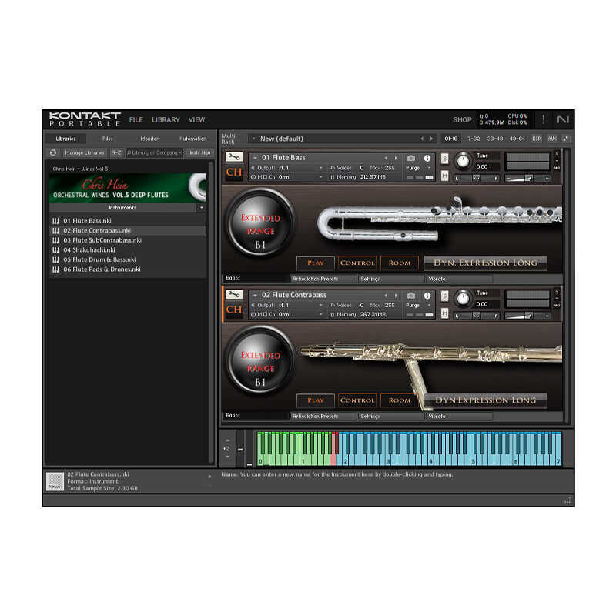This screenshot has height=616, width=616.
Task: Open the 01 Flute Bass name dropdown arrow
Action: pyautogui.click(x=255, y=158)
